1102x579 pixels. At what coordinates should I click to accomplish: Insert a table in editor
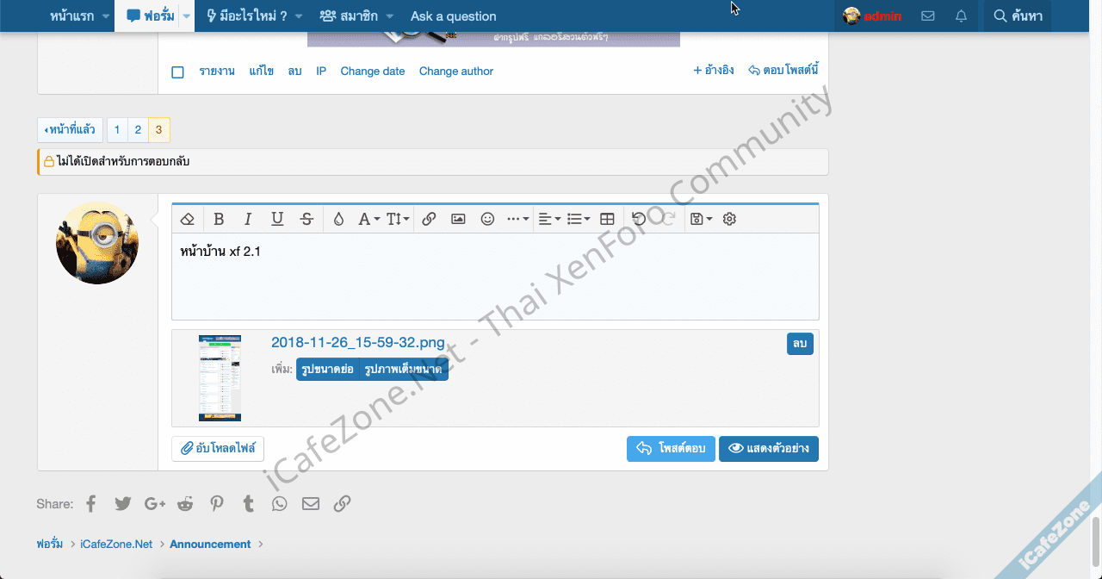pyautogui.click(x=607, y=219)
